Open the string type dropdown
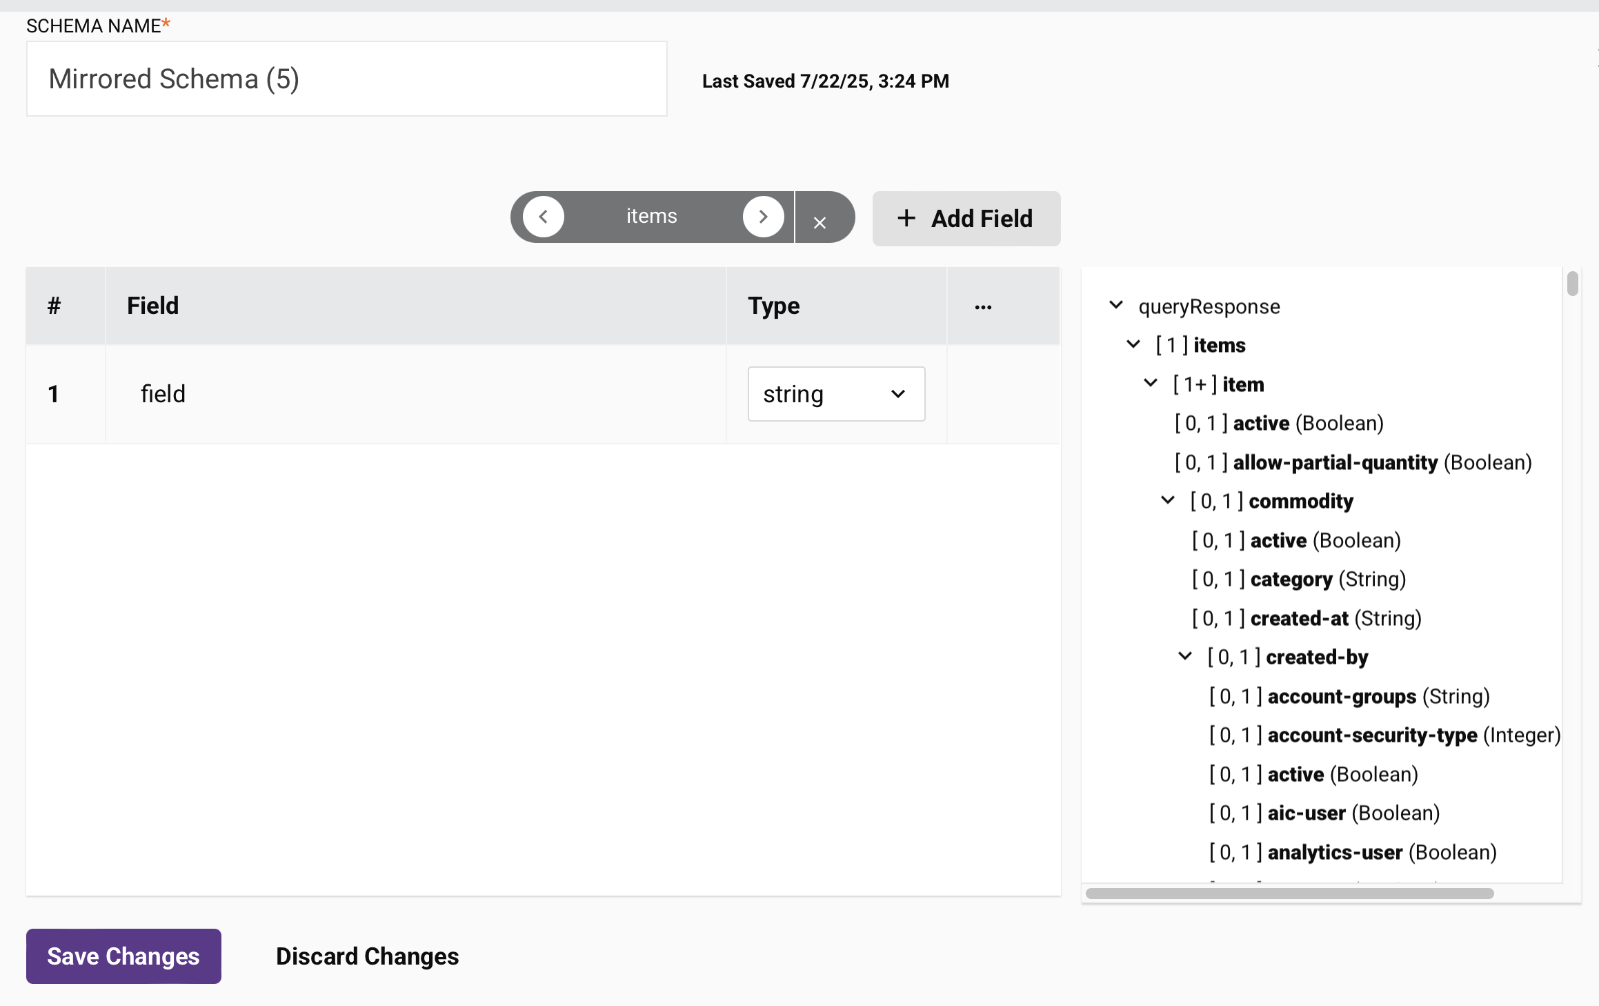The width and height of the screenshot is (1599, 1006). tap(835, 394)
